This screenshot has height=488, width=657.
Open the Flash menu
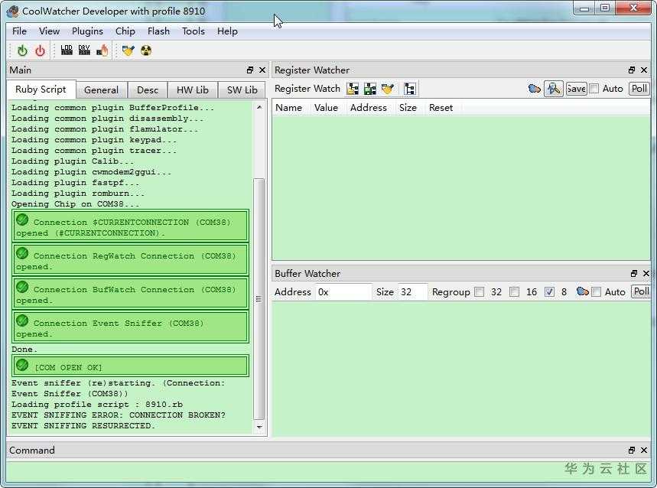(x=158, y=31)
